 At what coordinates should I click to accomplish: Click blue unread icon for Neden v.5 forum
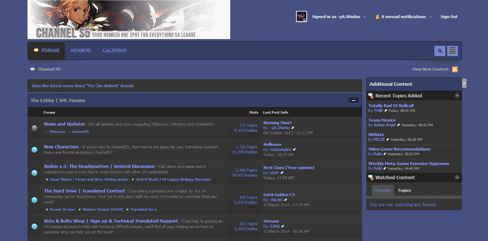34,173
